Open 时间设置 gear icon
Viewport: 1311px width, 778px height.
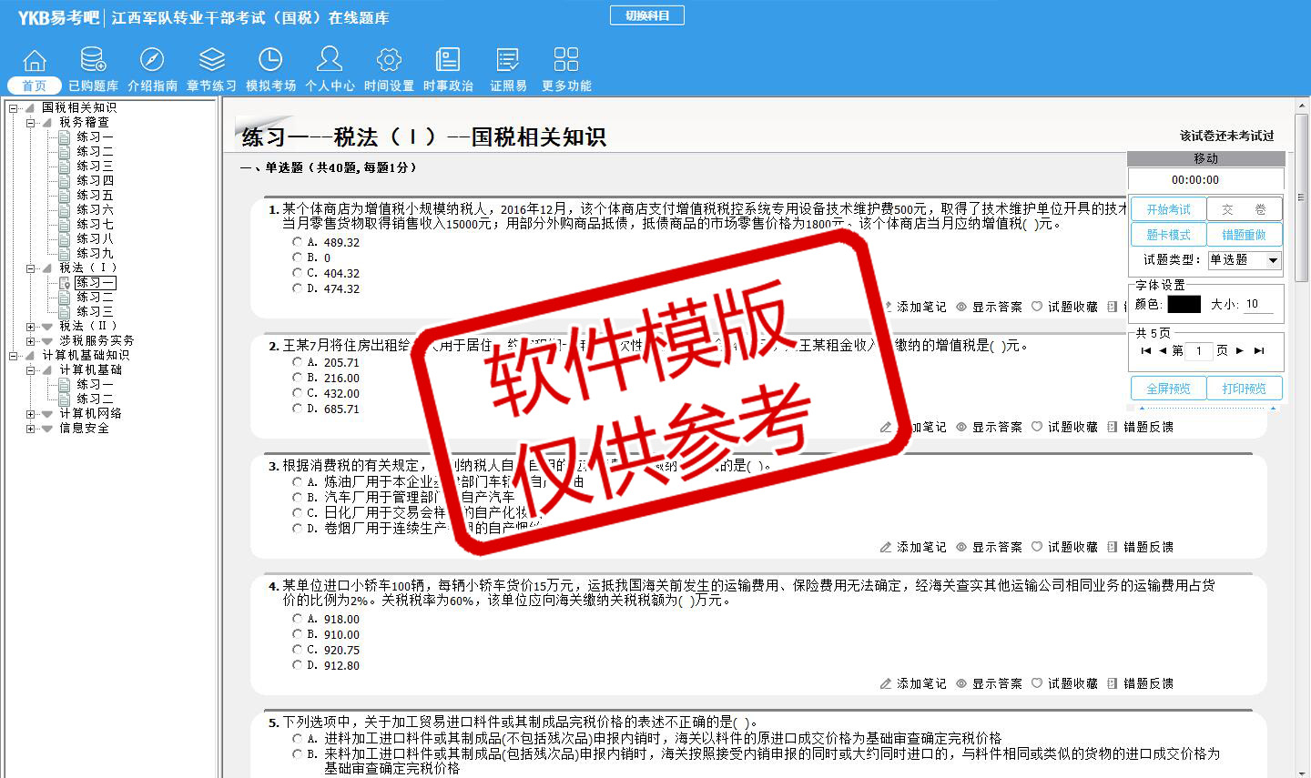(x=389, y=61)
